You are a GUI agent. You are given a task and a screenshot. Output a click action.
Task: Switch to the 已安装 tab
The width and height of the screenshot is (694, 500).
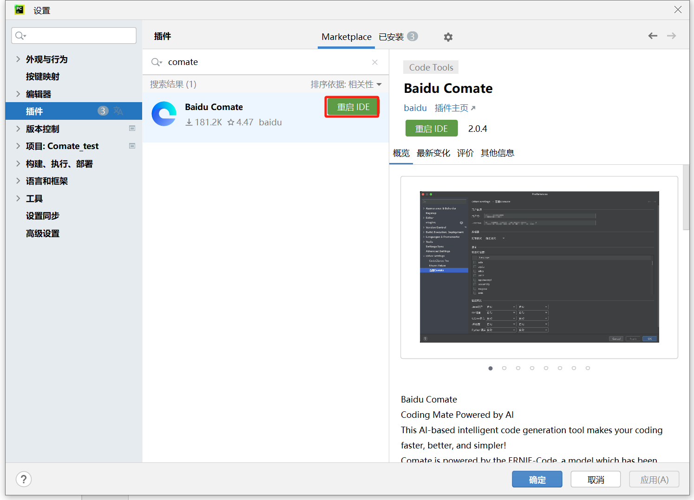391,37
